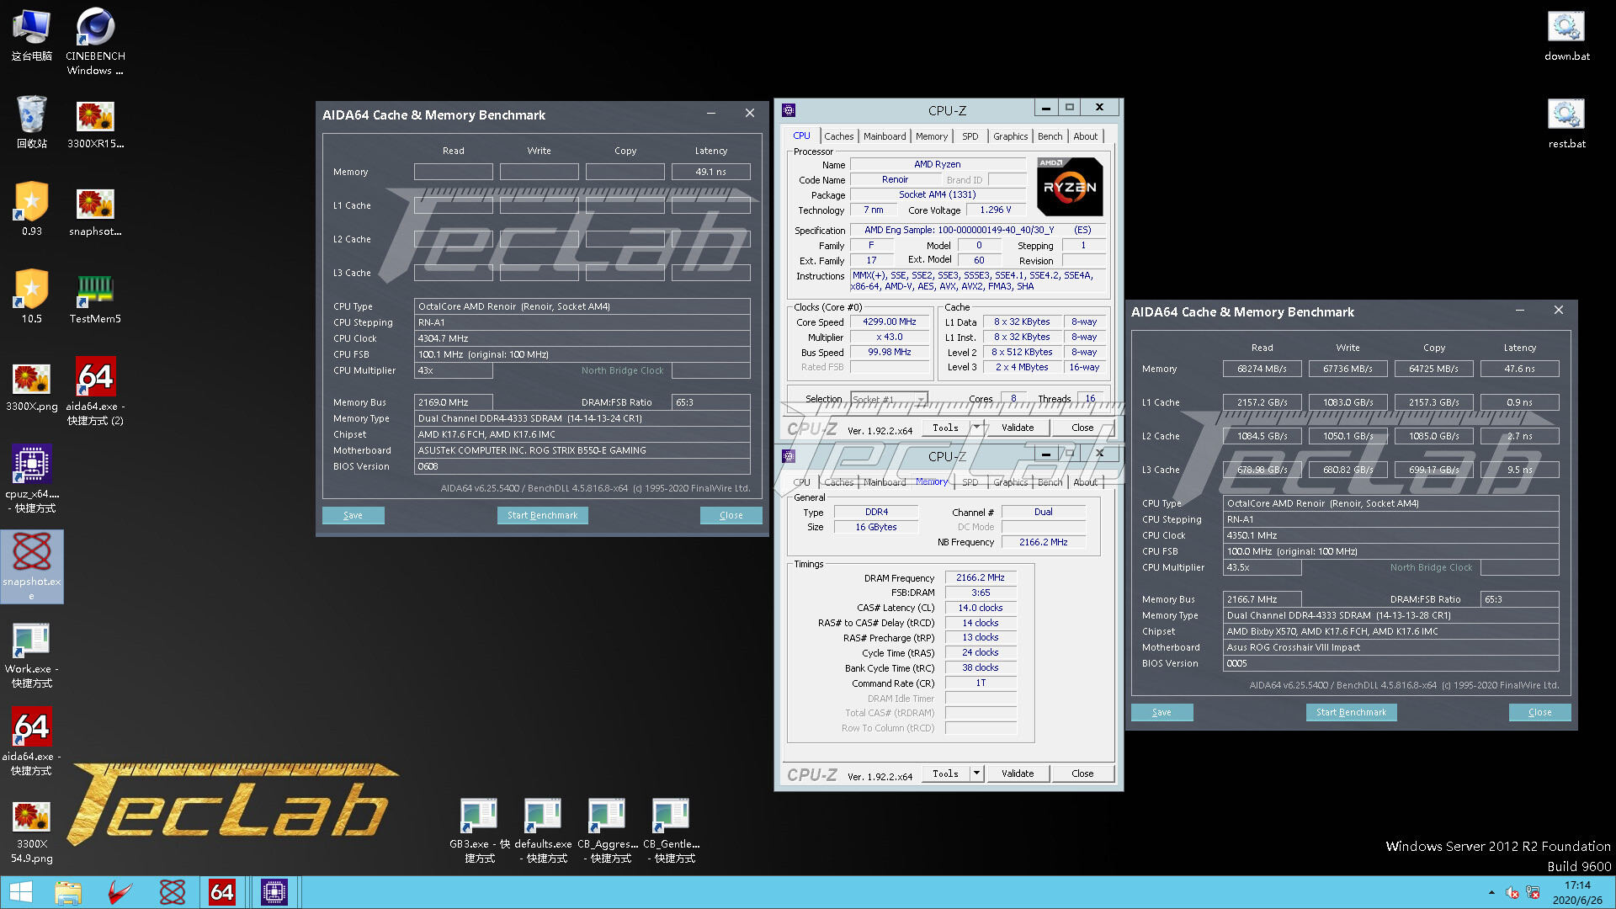
Task: Open TestMem5 desktop shortcut
Action: tap(95, 299)
